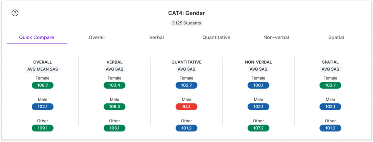Click Spatial Other 101.2 score pill
Screen dimensions: 373x142
click(330, 128)
